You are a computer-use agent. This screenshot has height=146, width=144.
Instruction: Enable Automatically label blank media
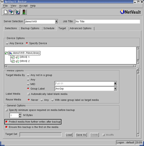29,94
